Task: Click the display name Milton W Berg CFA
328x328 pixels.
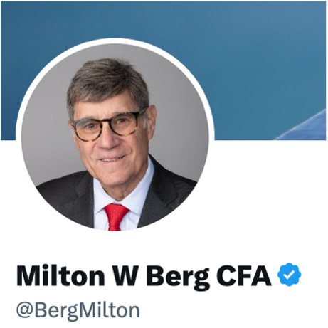Action: click(x=144, y=277)
